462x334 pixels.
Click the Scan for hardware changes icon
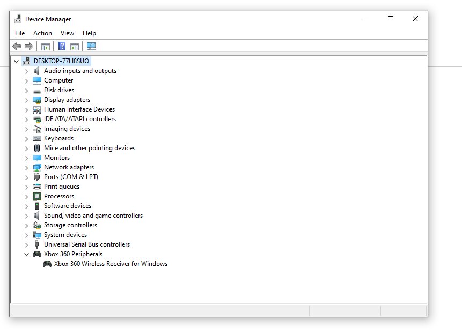91,46
